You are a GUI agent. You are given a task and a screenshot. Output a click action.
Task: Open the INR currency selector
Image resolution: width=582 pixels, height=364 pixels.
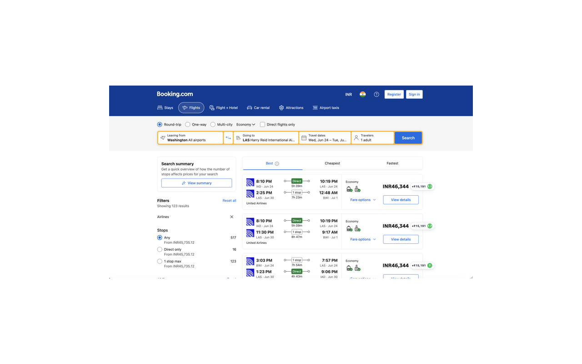pos(349,94)
